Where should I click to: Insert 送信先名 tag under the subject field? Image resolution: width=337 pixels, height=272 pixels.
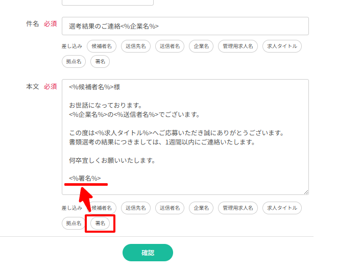tap(136, 46)
